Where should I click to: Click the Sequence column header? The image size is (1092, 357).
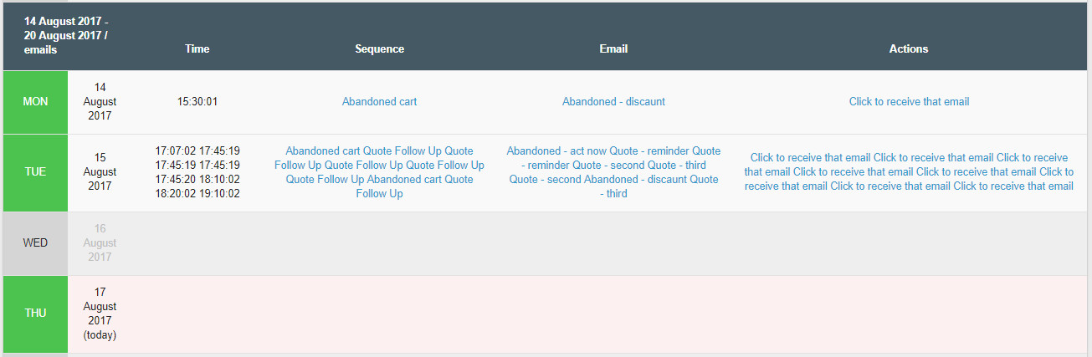coord(379,49)
